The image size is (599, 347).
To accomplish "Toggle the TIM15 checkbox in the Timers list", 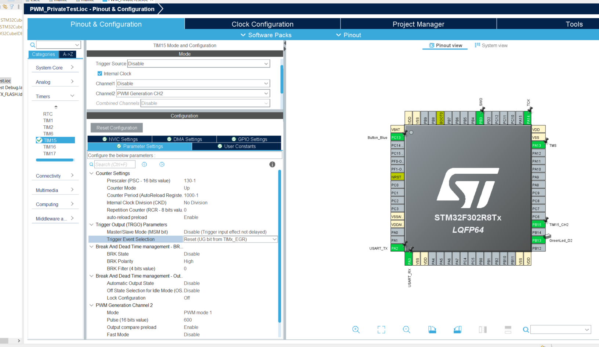I will [39, 140].
